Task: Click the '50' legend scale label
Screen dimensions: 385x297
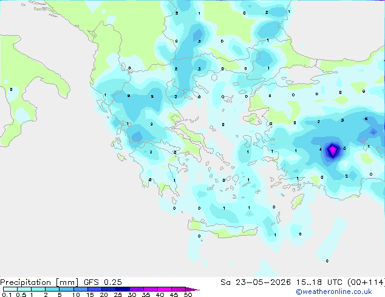Action: tap(188, 295)
